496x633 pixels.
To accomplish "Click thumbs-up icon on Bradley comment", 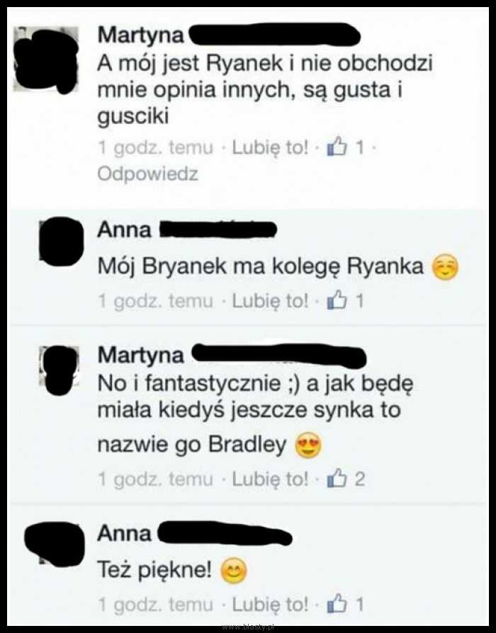I will (x=337, y=479).
